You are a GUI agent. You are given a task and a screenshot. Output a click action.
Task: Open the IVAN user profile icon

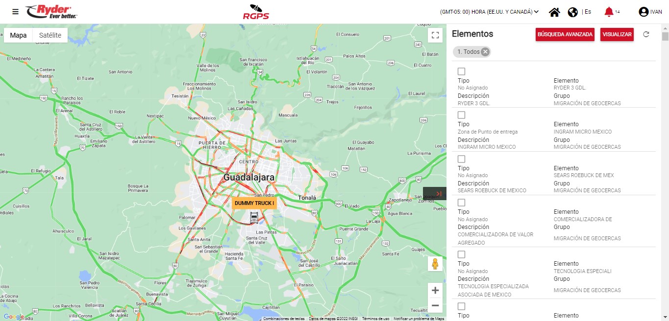[x=644, y=12]
